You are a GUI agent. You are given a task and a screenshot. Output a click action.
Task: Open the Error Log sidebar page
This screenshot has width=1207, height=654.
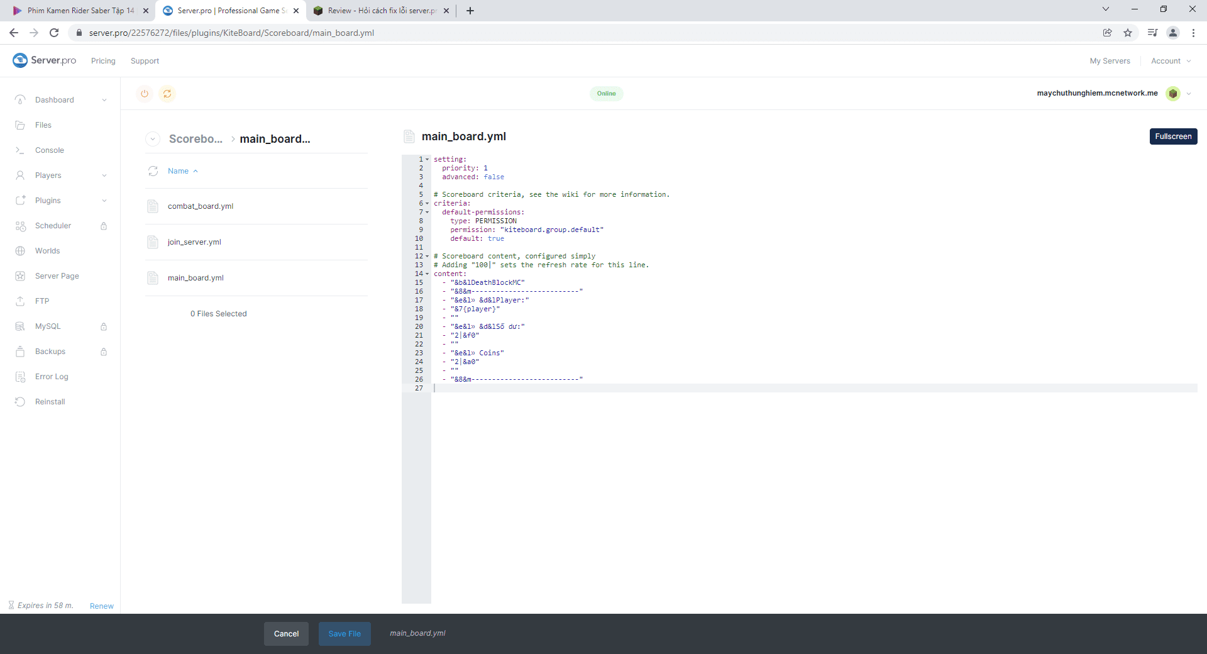tap(52, 377)
